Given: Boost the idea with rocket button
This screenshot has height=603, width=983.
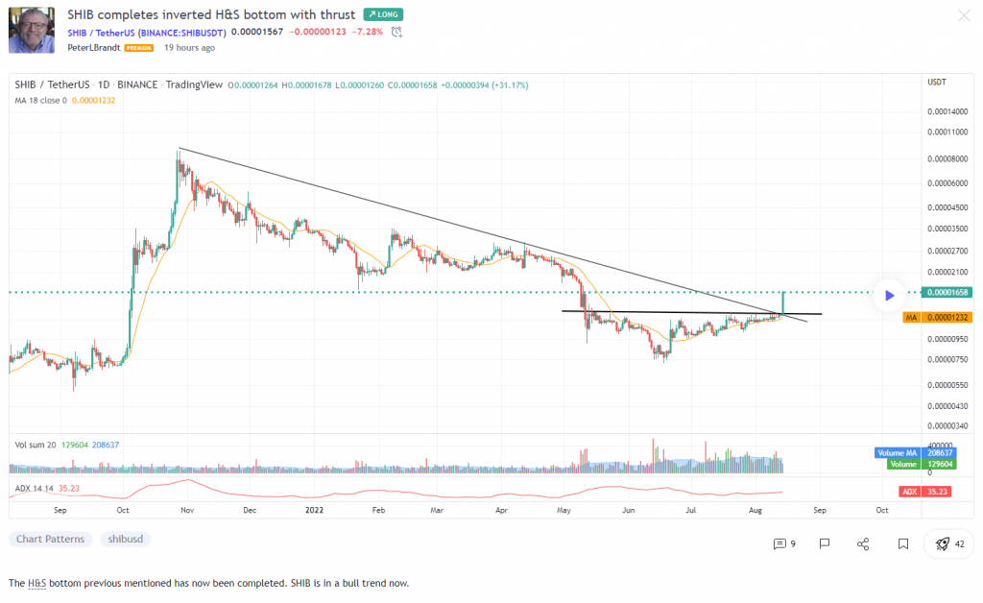Looking at the screenshot, I should [x=948, y=543].
